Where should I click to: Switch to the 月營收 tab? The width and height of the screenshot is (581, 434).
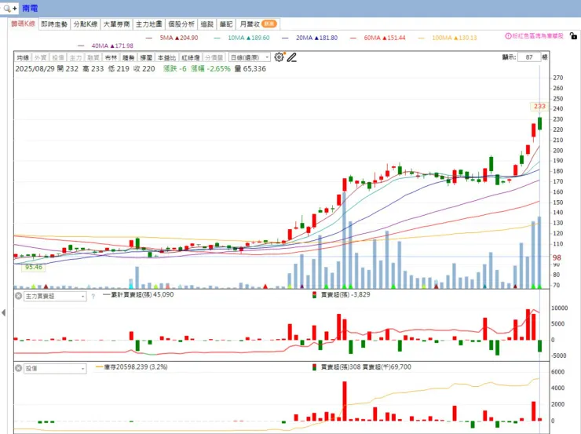(x=258, y=24)
